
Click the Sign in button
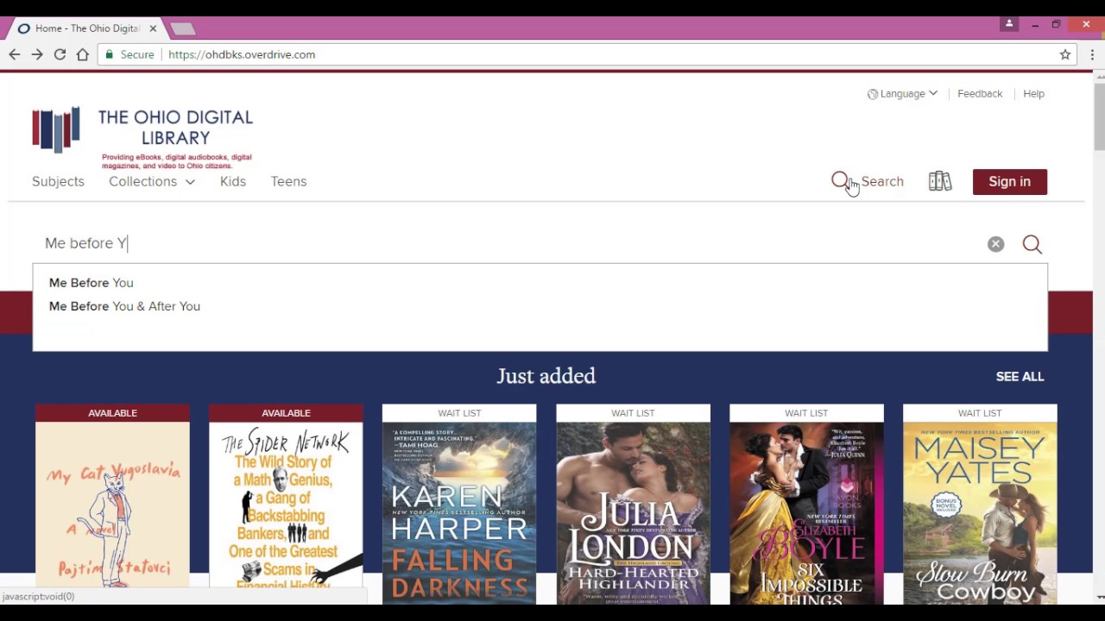point(1009,182)
